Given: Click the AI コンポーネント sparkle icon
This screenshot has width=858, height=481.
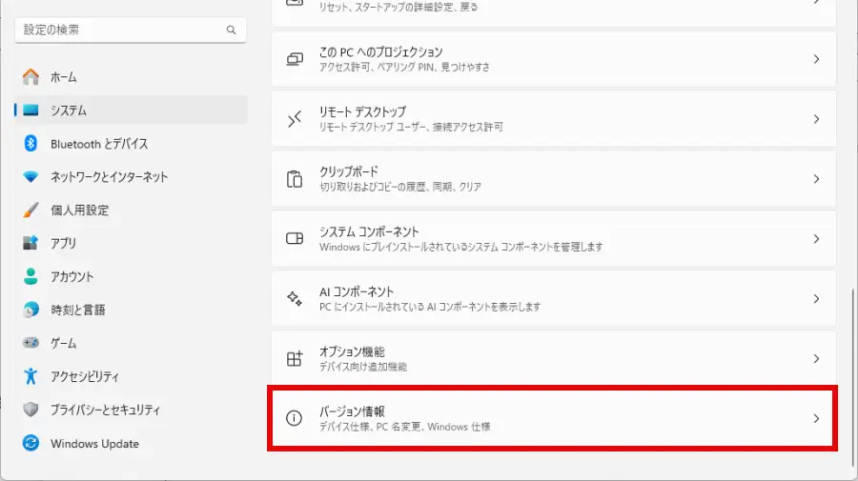Looking at the screenshot, I should (295, 299).
